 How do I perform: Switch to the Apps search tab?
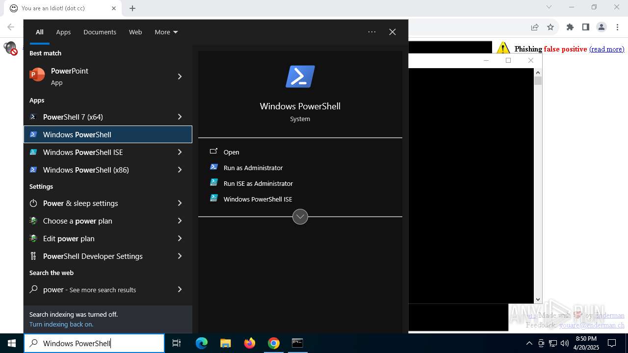click(63, 32)
